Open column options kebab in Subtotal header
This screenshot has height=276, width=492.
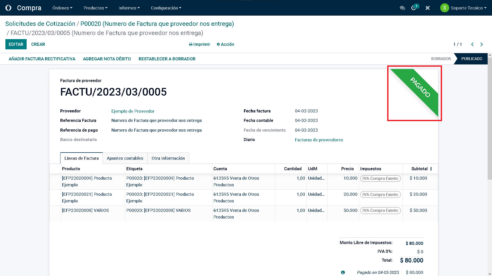[x=431, y=169]
